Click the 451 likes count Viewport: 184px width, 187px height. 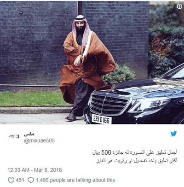tap(20, 180)
